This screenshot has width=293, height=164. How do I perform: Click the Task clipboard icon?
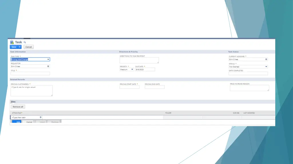pos(12,42)
